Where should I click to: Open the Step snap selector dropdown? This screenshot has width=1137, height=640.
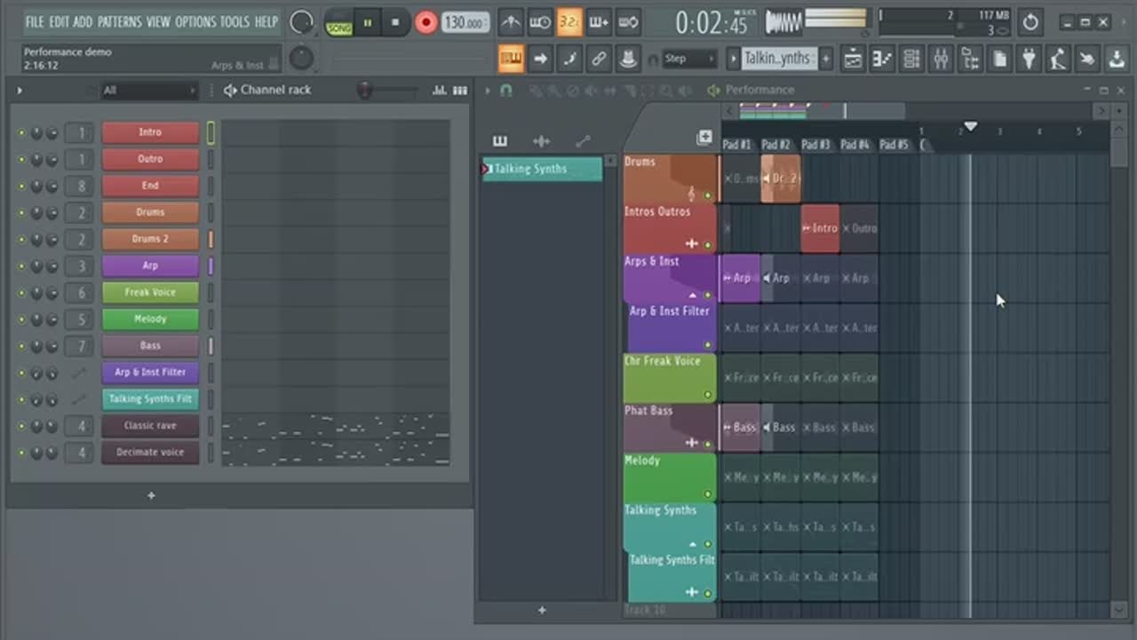(690, 59)
